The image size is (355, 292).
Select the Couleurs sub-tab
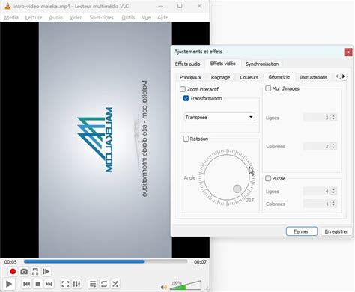tap(249, 77)
